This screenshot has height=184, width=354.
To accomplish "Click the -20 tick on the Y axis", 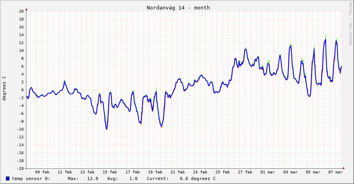I will (x=20, y=168).
